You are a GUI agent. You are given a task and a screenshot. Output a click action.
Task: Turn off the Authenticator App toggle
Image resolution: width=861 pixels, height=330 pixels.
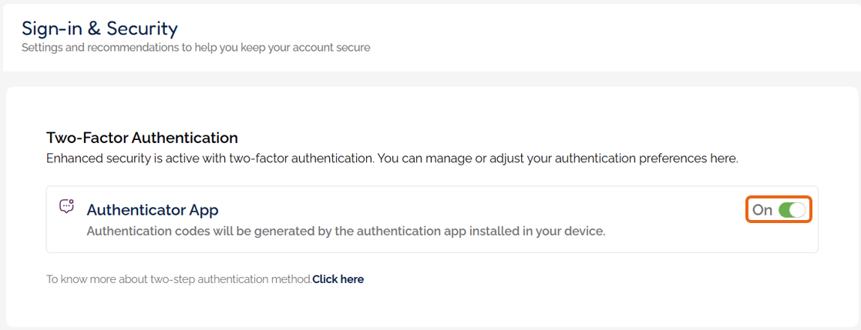[x=792, y=210]
